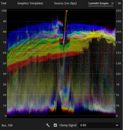Screen dimensions: 123x130
Task: Click the Clamp Signal label text
Action: coord(68,125)
